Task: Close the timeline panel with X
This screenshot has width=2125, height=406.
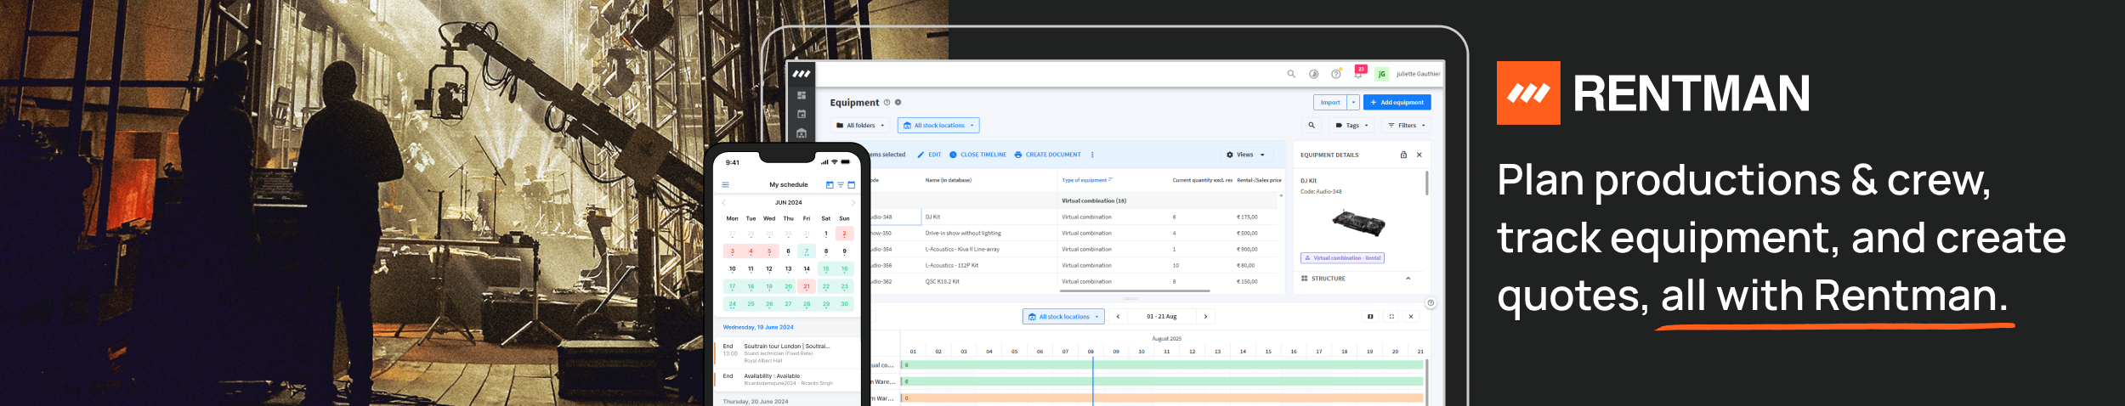Action: pos(1411,316)
